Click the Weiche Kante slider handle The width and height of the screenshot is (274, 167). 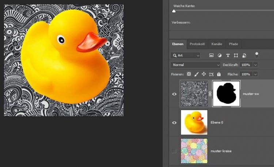click(x=174, y=11)
